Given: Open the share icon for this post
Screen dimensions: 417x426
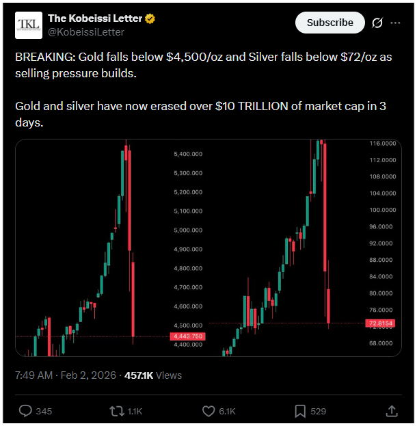Looking at the screenshot, I should point(392,411).
